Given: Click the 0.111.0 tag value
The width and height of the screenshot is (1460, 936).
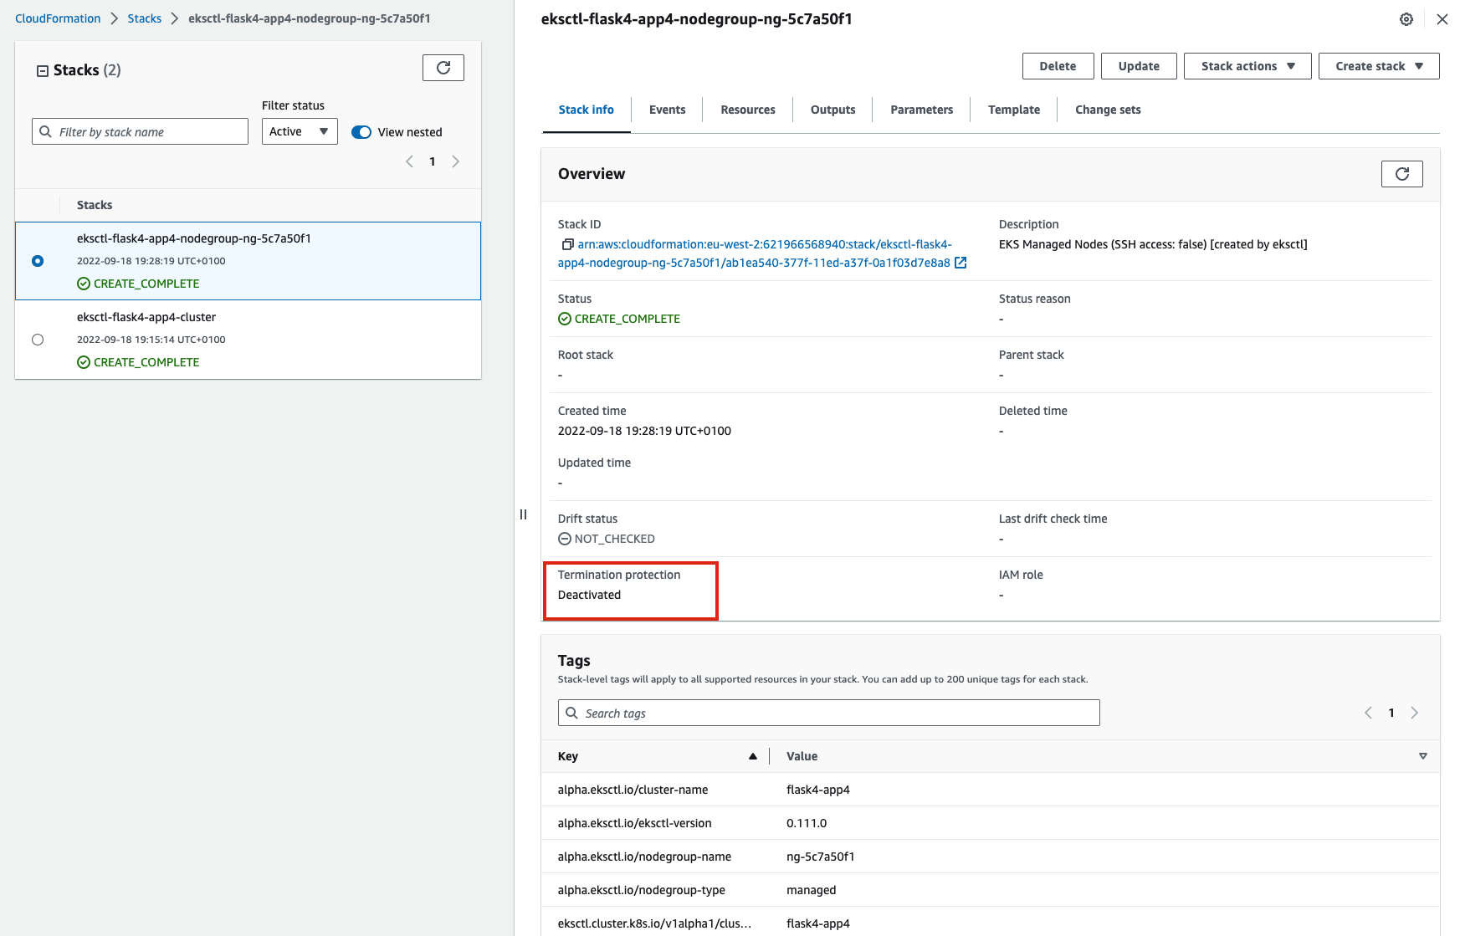Looking at the screenshot, I should (807, 823).
